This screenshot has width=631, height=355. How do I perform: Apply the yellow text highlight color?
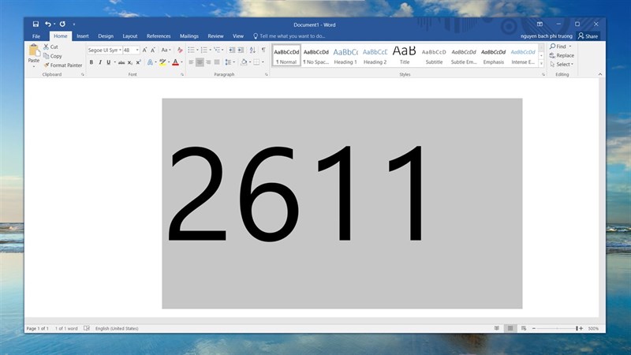click(x=162, y=62)
